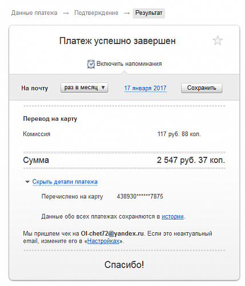
Task: Click the commission value 117 руб. 88 коп.
Action: (179, 134)
